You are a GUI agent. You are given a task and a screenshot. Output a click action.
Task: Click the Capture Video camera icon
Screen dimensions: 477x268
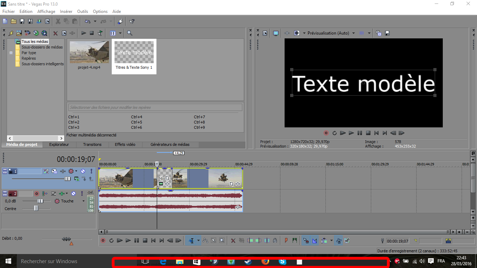(x=28, y=33)
